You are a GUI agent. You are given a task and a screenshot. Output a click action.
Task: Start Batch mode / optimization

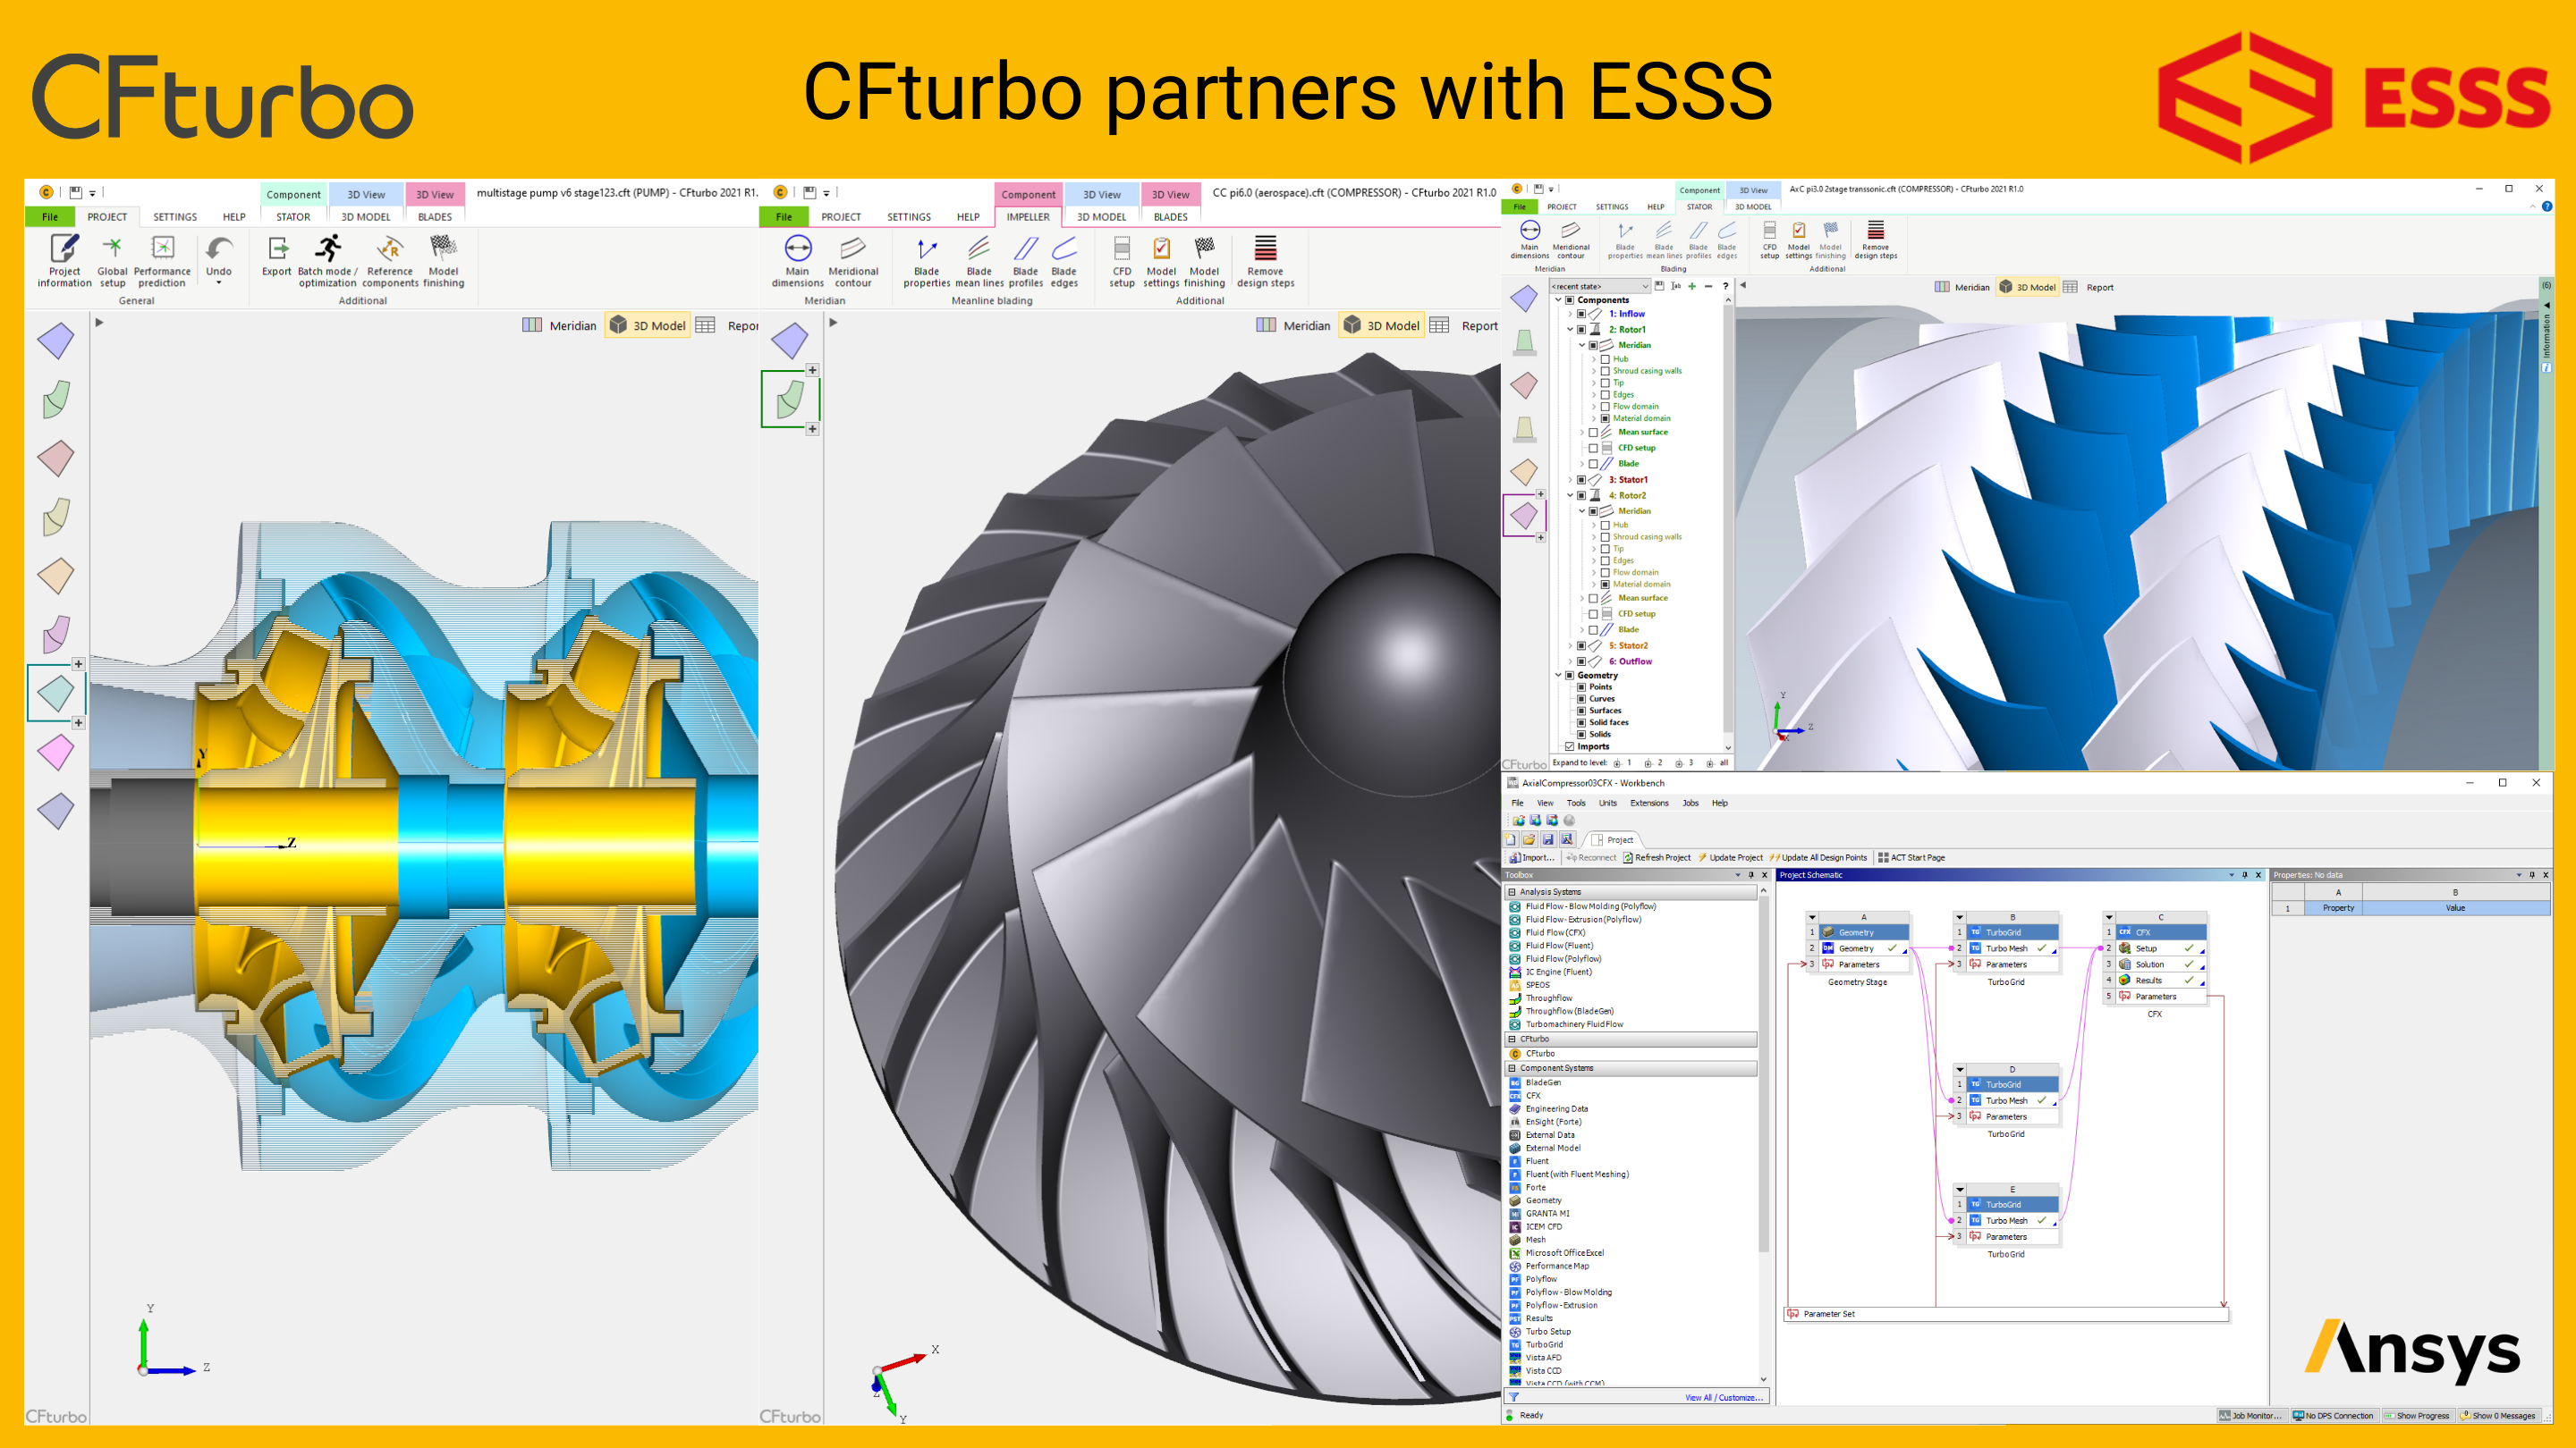coord(327,262)
